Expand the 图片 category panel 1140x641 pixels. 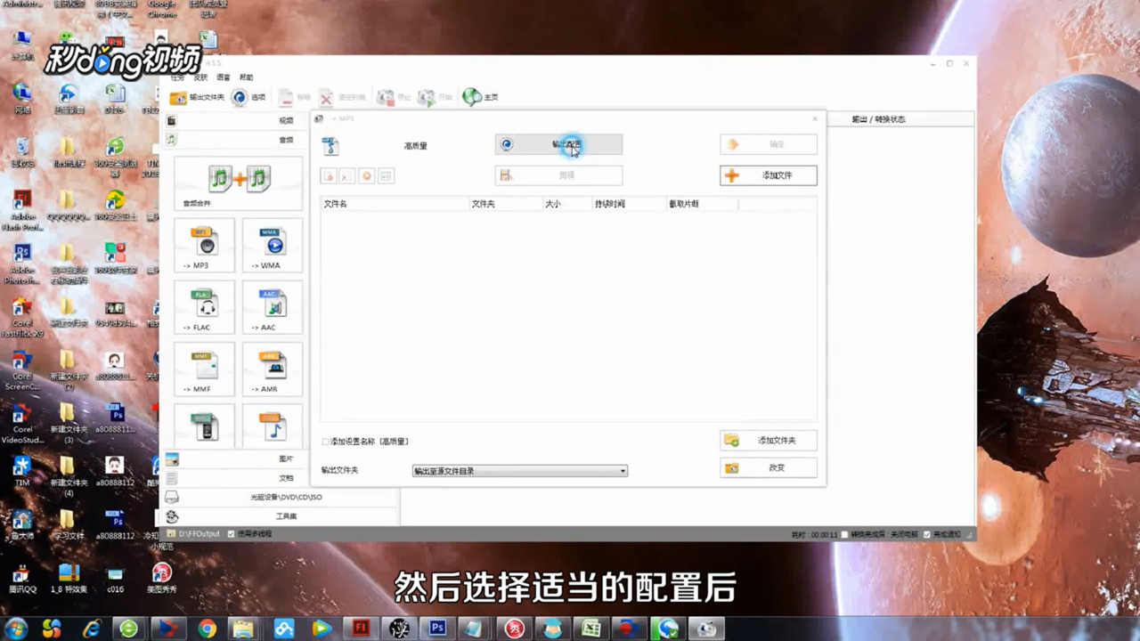(x=233, y=458)
